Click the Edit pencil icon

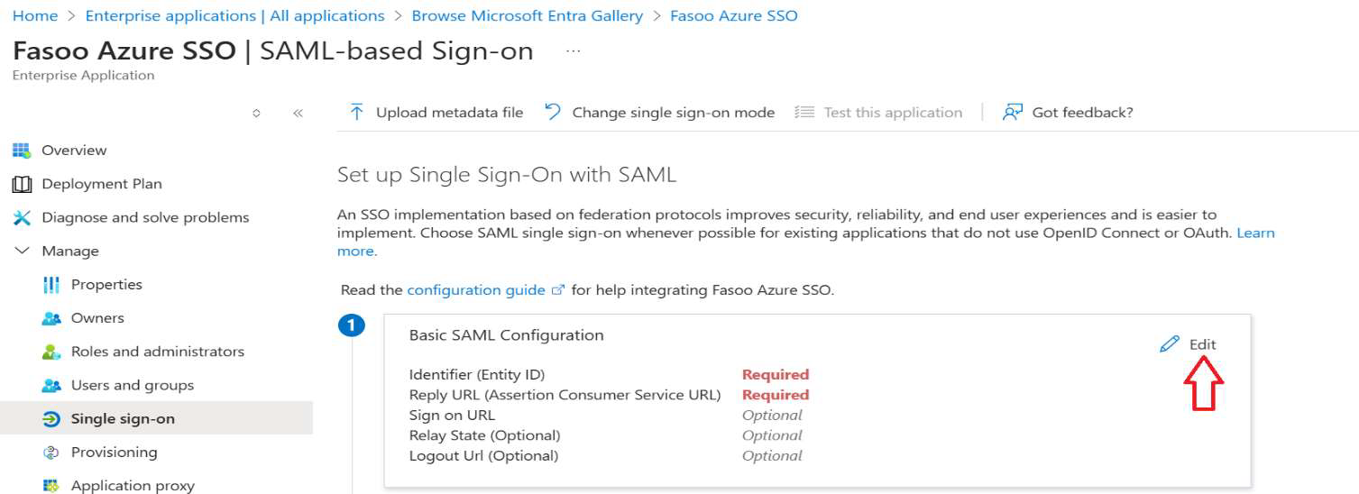pyautogui.click(x=1170, y=344)
